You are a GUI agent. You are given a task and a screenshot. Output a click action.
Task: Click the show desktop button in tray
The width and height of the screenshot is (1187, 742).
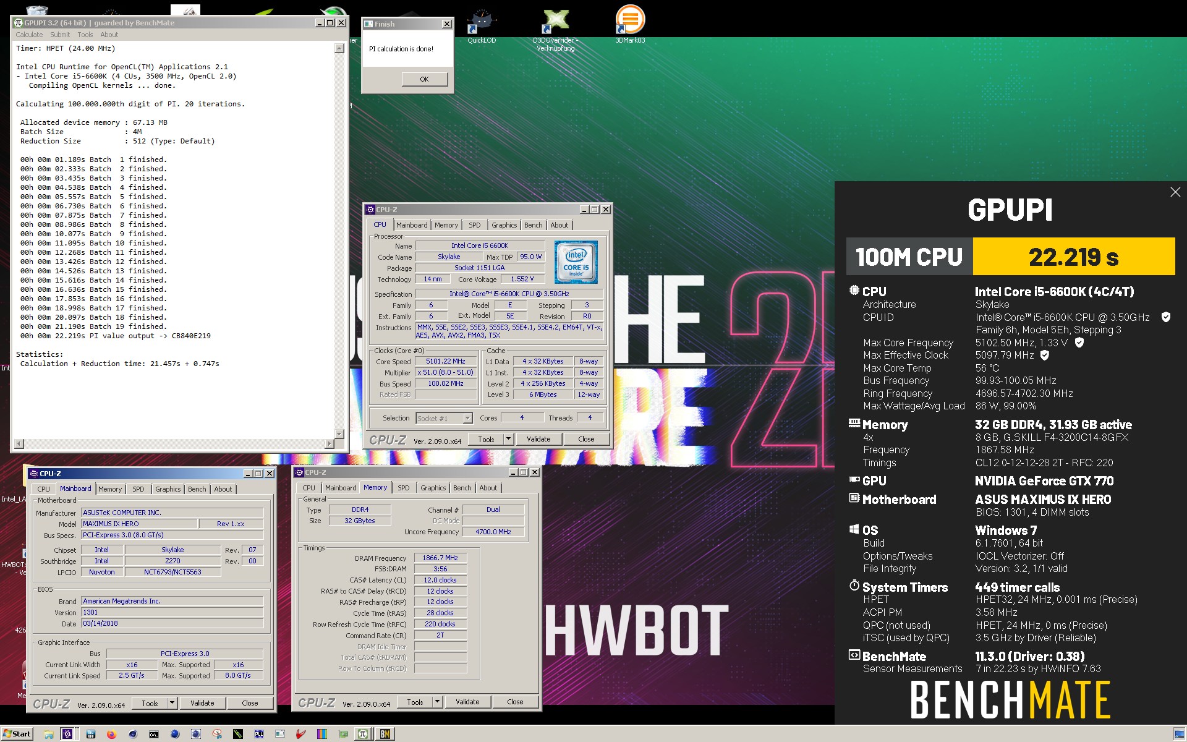click(1180, 734)
